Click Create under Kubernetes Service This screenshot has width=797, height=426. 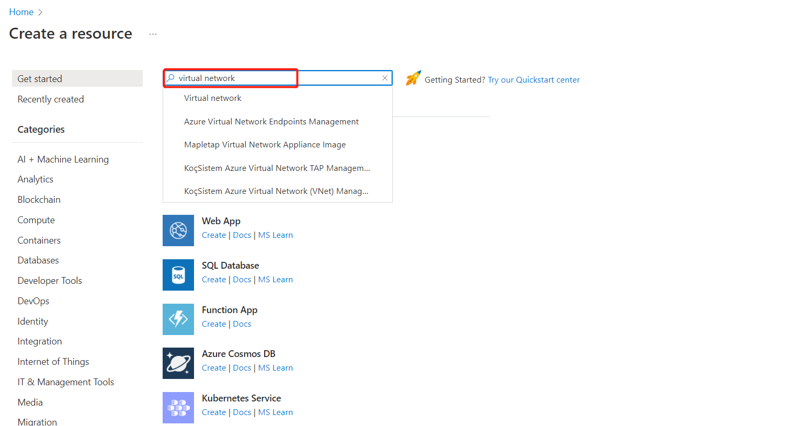coord(214,412)
